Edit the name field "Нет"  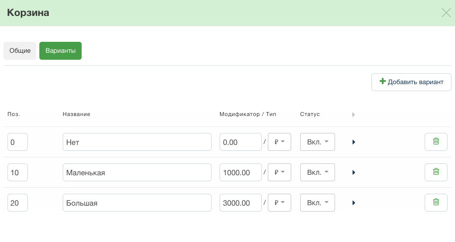(137, 142)
